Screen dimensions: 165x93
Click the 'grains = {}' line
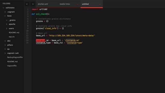pyautogui.click(x=42, y=21)
